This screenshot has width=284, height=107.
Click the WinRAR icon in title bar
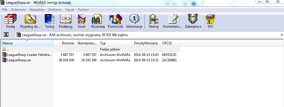click(x=2, y=3)
